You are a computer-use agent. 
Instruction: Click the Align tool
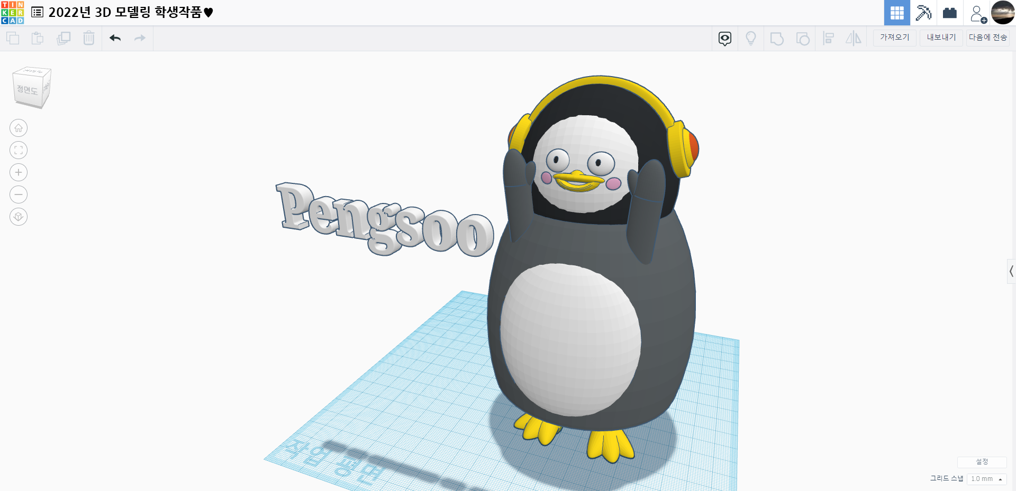point(829,38)
